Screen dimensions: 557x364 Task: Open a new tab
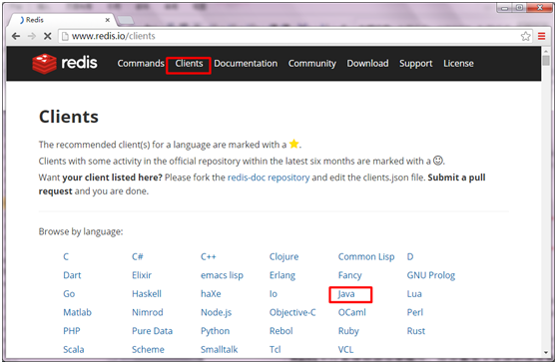click(x=126, y=20)
